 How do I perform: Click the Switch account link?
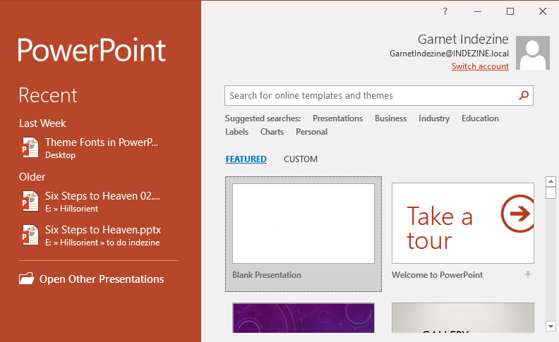(480, 66)
